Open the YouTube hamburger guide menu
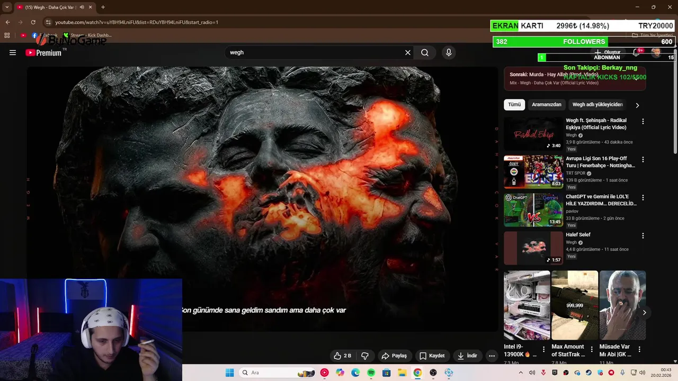 [13, 52]
